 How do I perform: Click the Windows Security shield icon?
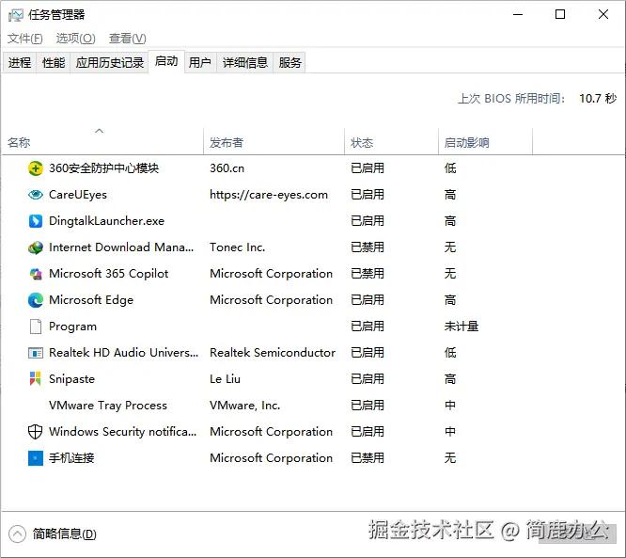click(x=35, y=432)
